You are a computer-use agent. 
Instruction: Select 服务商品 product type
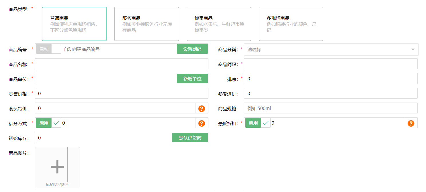(147, 24)
